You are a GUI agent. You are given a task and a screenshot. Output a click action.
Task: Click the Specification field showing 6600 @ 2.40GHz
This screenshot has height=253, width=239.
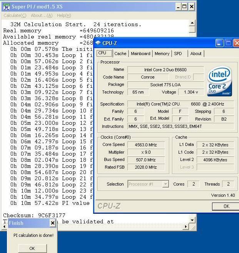[181, 104]
